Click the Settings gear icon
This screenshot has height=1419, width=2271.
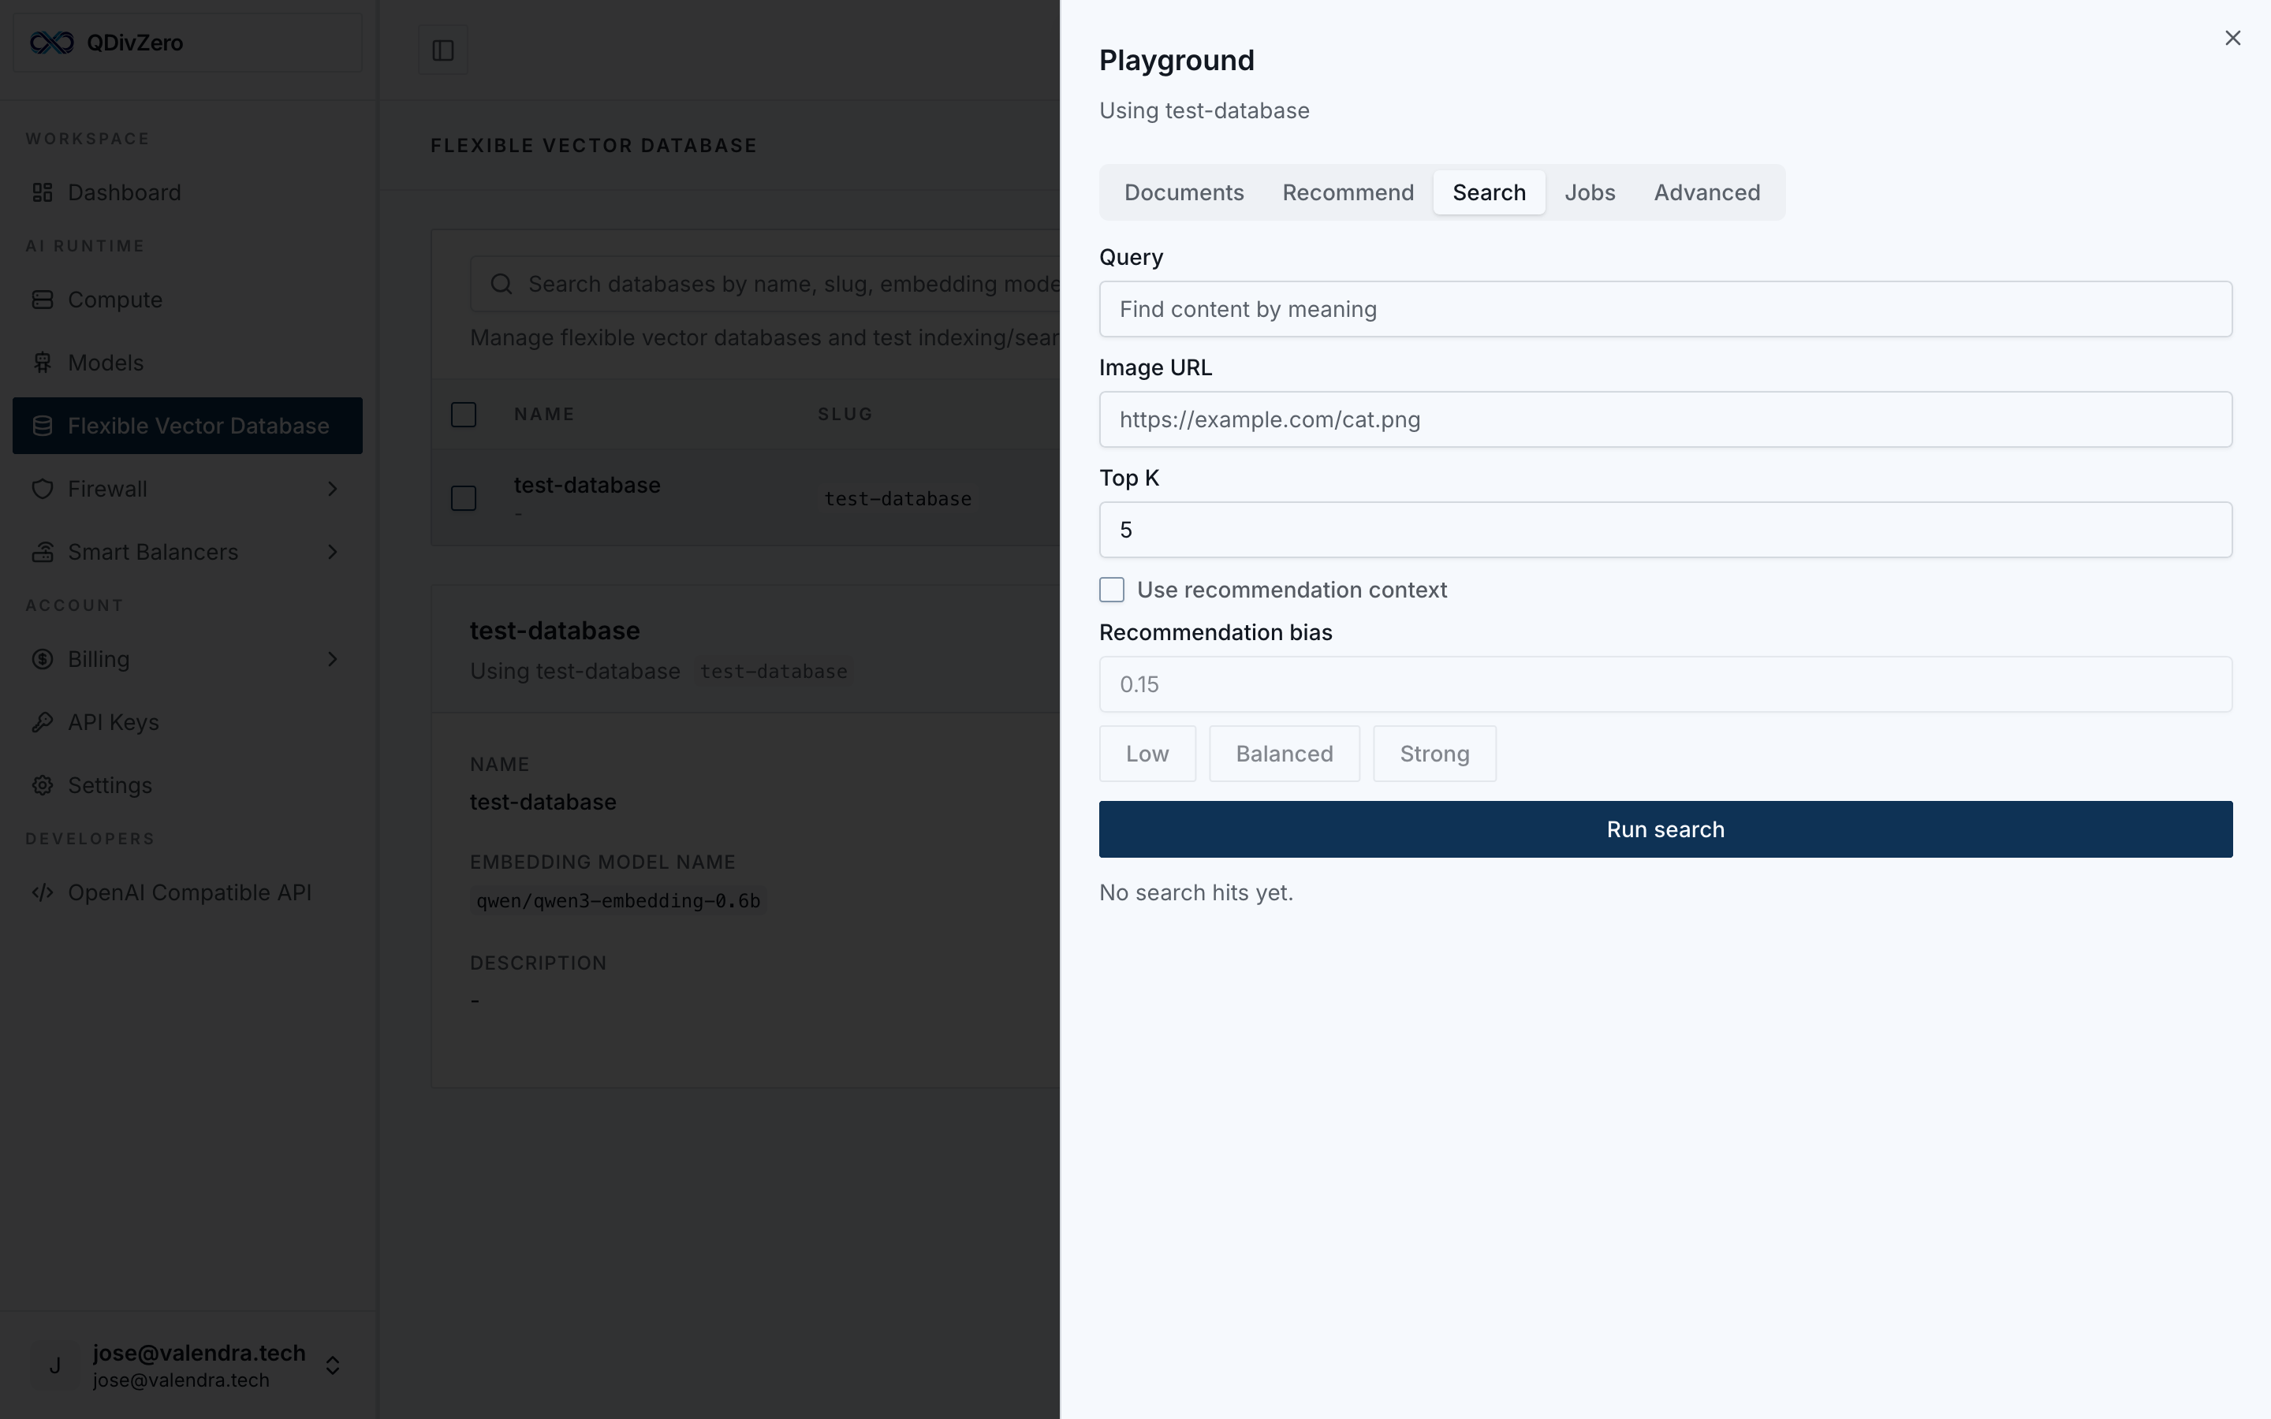[x=43, y=784]
